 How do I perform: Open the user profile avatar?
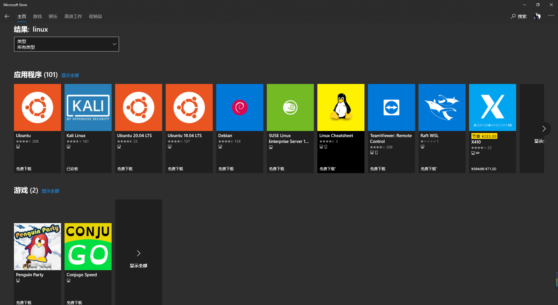point(537,16)
